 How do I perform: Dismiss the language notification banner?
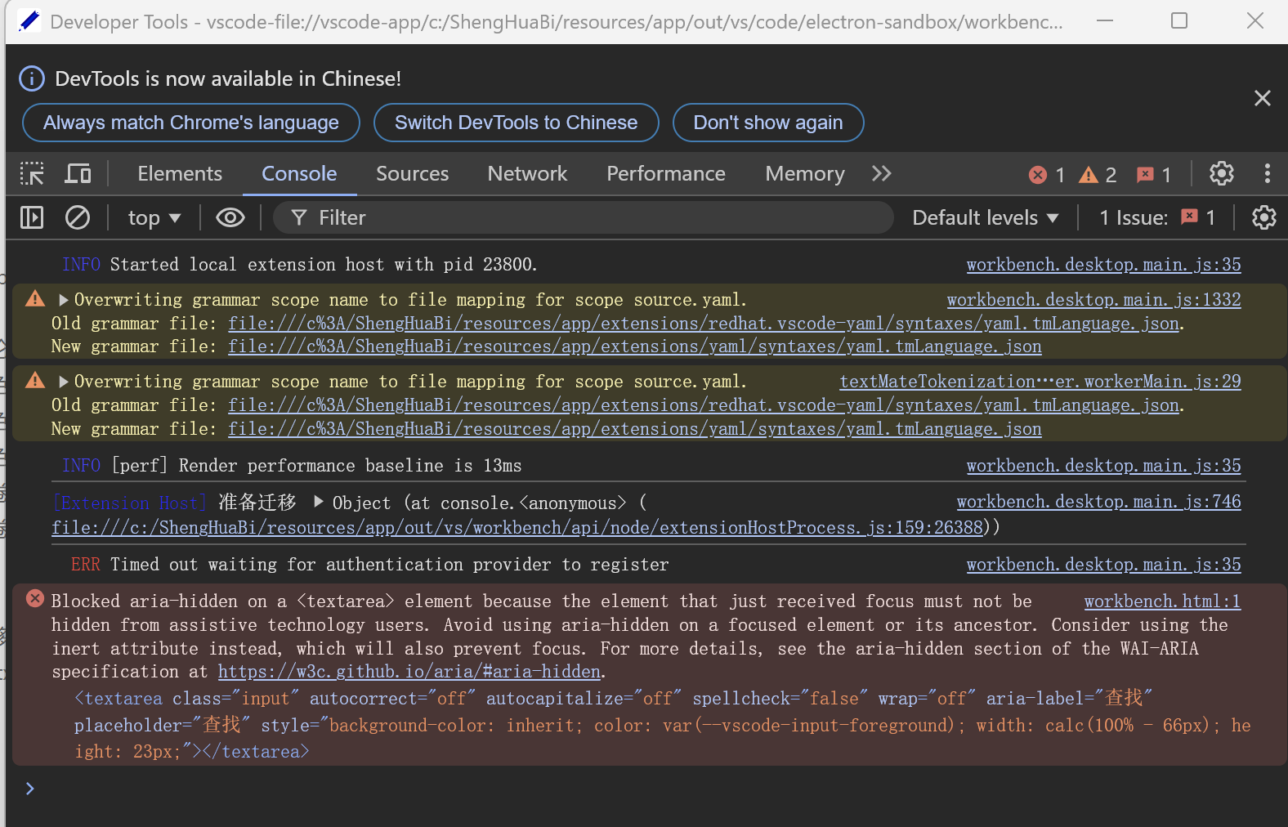click(x=1262, y=98)
